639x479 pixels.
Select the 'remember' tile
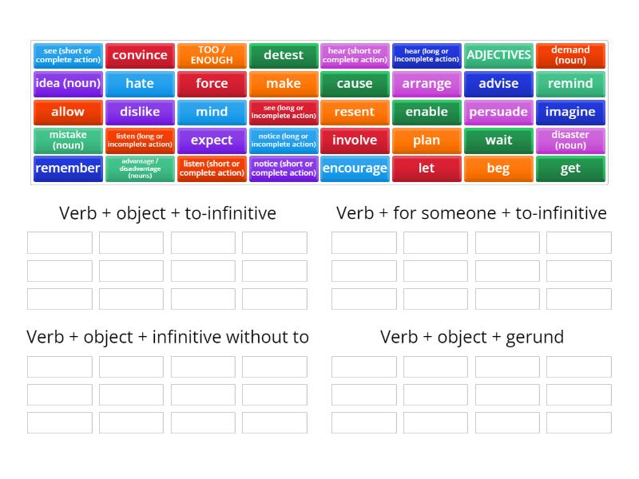68,168
